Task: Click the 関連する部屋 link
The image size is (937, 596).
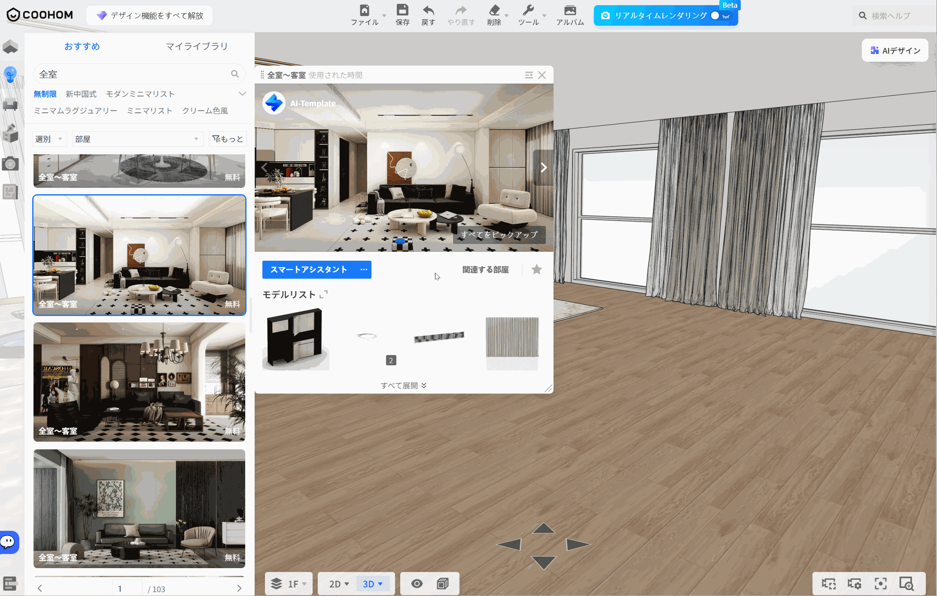Action: [x=485, y=270]
